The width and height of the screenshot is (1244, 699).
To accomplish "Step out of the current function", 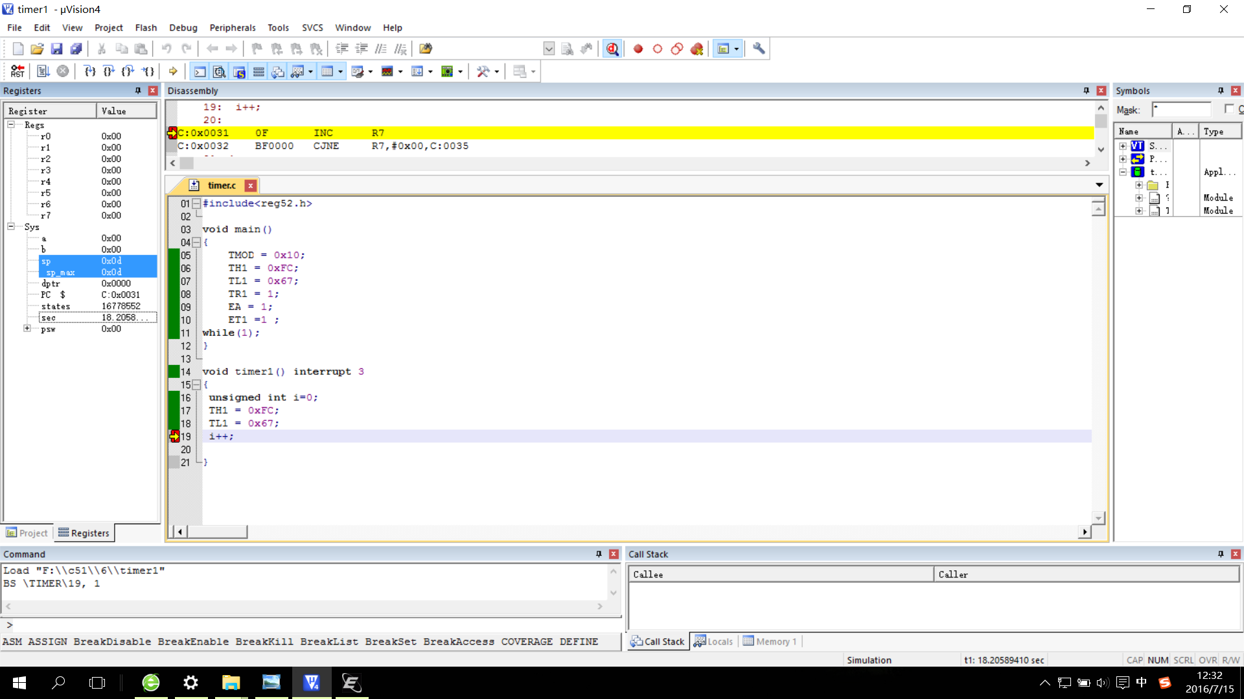I will [129, 71].
